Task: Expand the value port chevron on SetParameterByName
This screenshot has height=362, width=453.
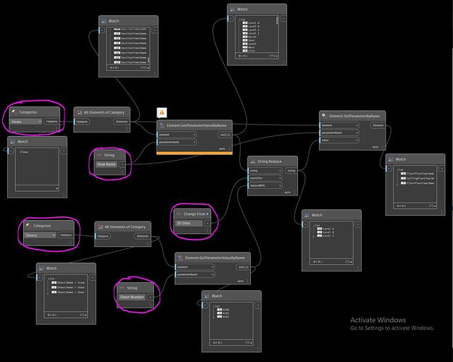Action: [x=357, y=140]
